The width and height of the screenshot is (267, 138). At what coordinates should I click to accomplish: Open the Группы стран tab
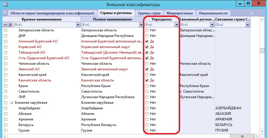point(149,13)
